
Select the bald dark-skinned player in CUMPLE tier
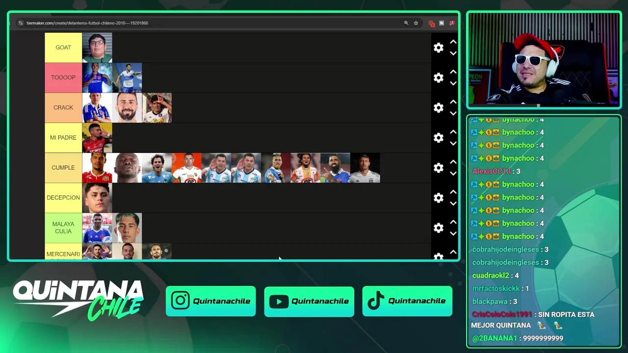coord(127,168)
